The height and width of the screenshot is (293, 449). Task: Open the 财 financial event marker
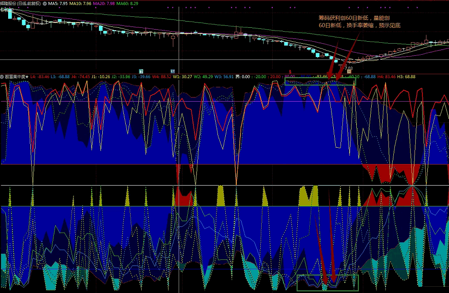coord(173,71)
